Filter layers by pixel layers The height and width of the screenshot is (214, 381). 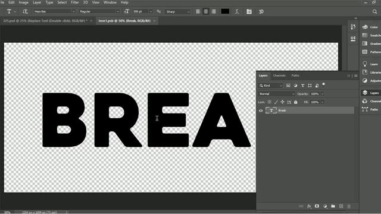click(288, 86)
